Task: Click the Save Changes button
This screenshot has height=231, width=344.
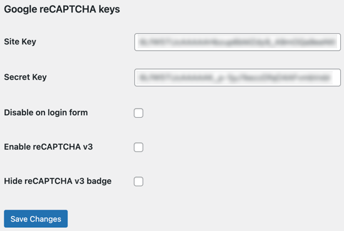Action: tap(36, 218)
